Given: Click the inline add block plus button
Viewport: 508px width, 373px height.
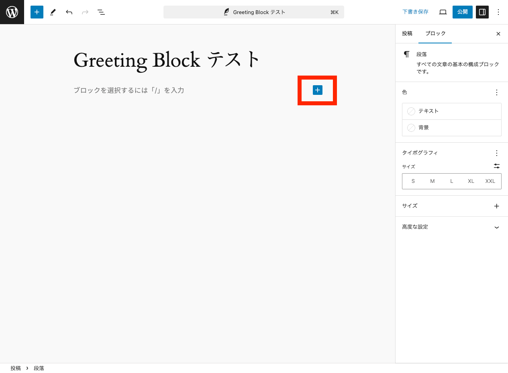Looking at the screenshot, I should [317, 90].
